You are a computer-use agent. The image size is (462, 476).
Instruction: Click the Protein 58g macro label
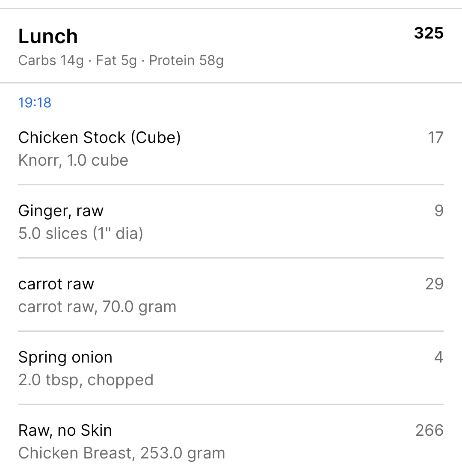(186, 61)
